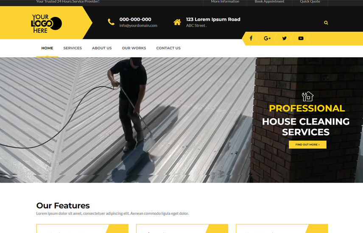Viewport: 363px width, 233px height.
Task: Open the Services menu item
Action: coord(73,48)
